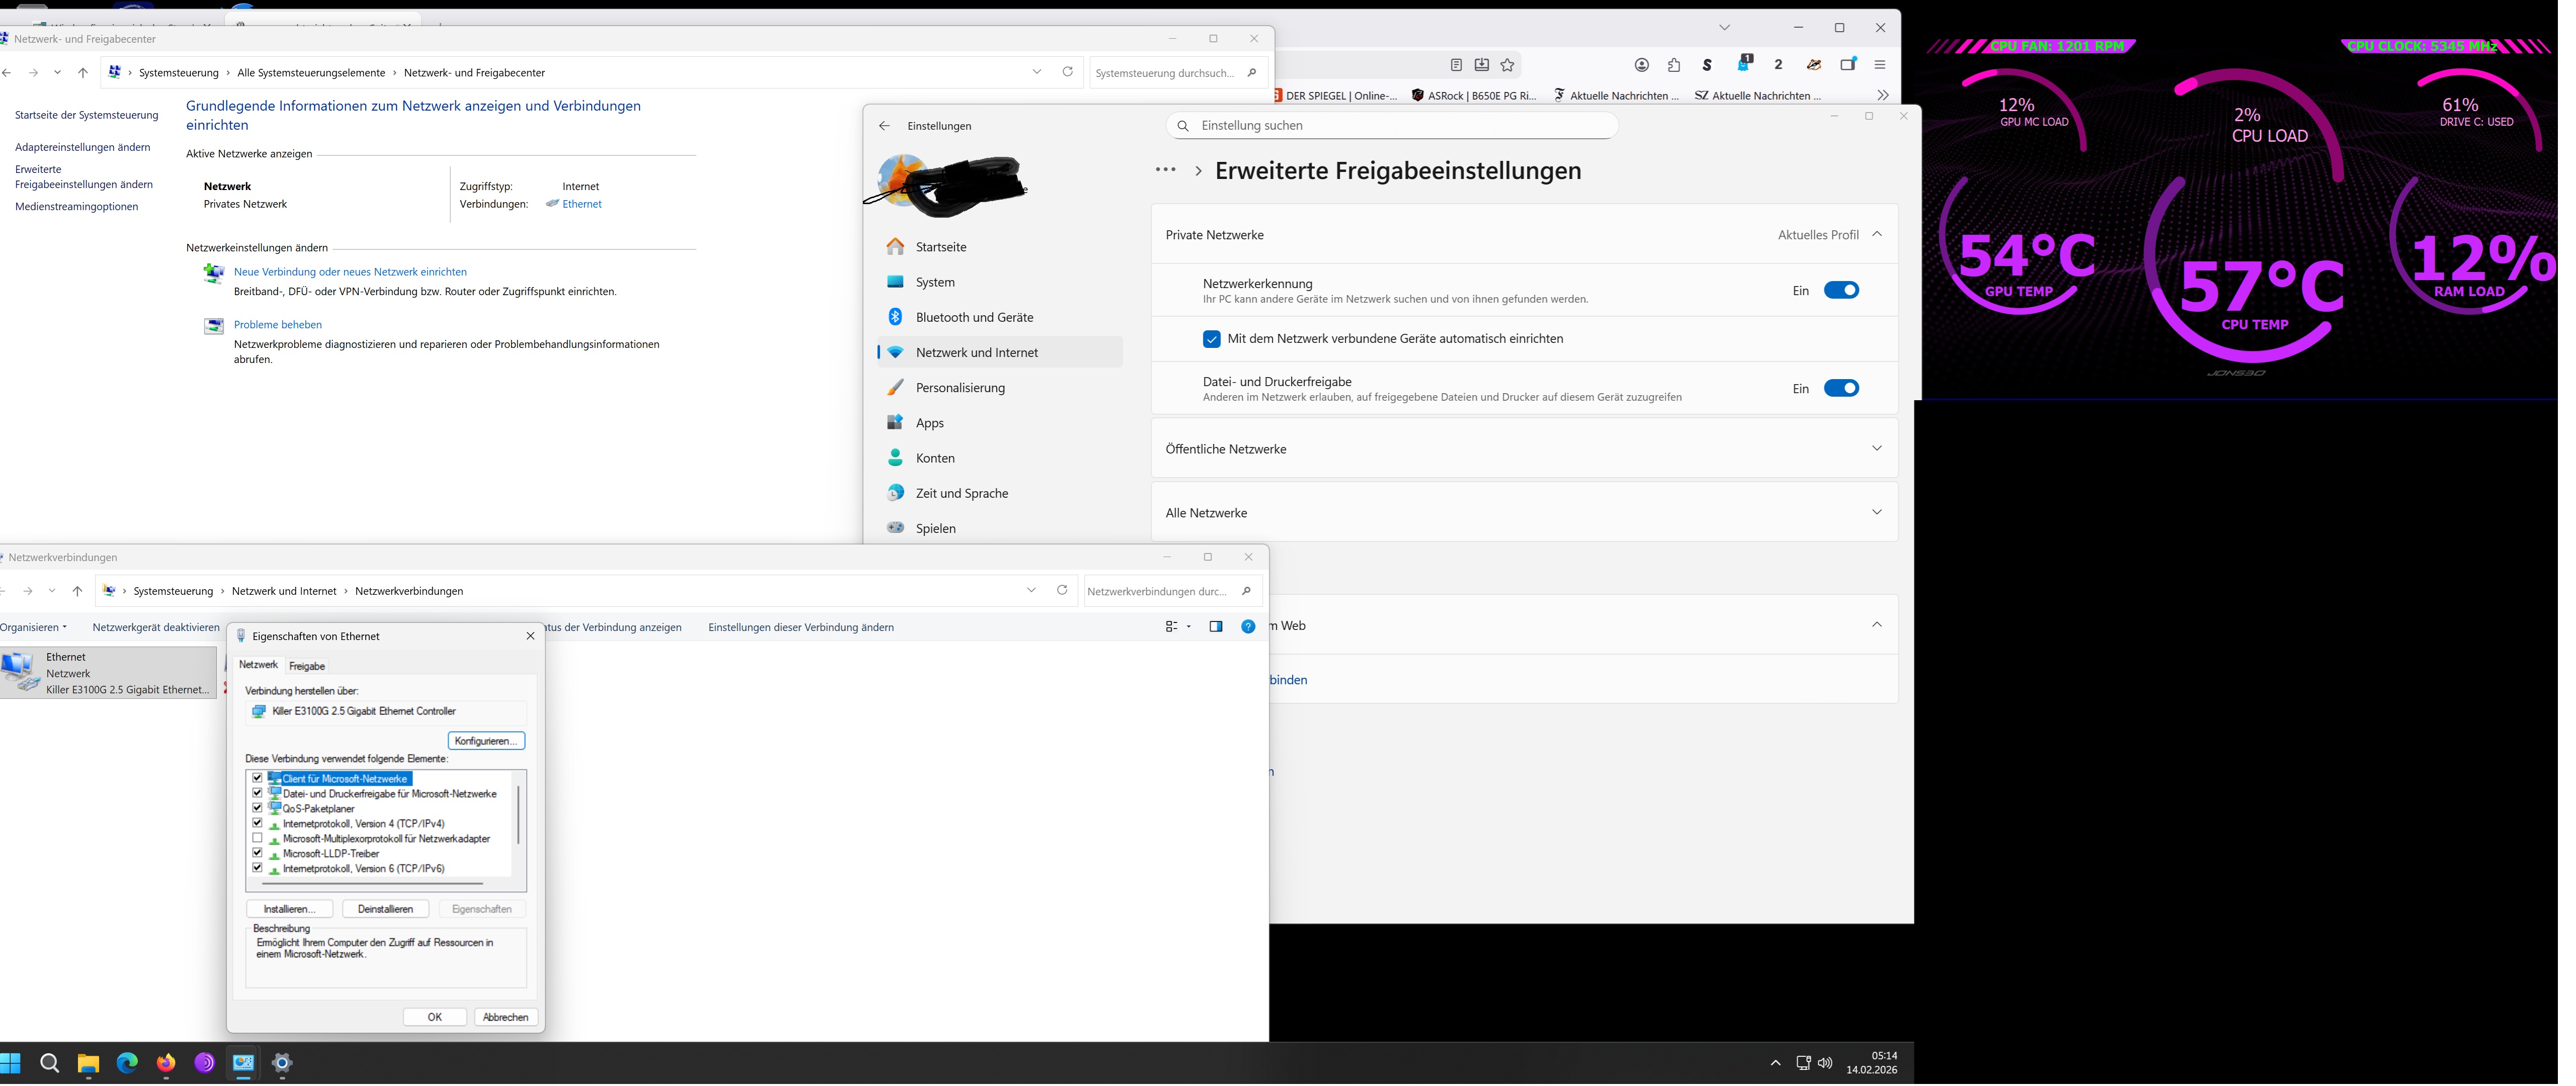This screenshot has height=1086, width=2576.
Task: Toggle the preview pane icon in Netzwerkverbindungen
Action: (1215, 627)
